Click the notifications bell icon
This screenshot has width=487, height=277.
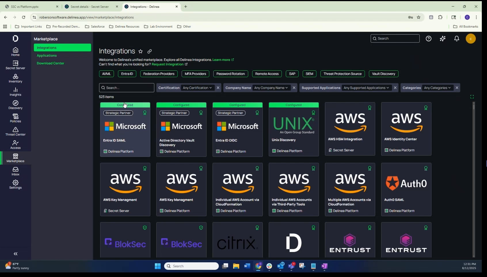pos(456,39)
